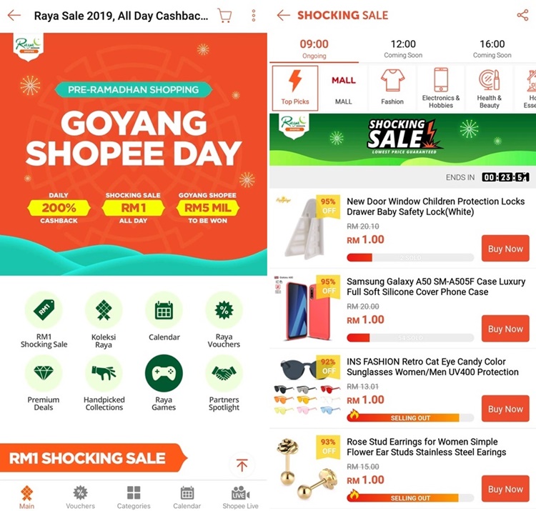
Task: Open Koleksi Raya ketupat icon
Action: pyautogui.click(x=104, y=309)
